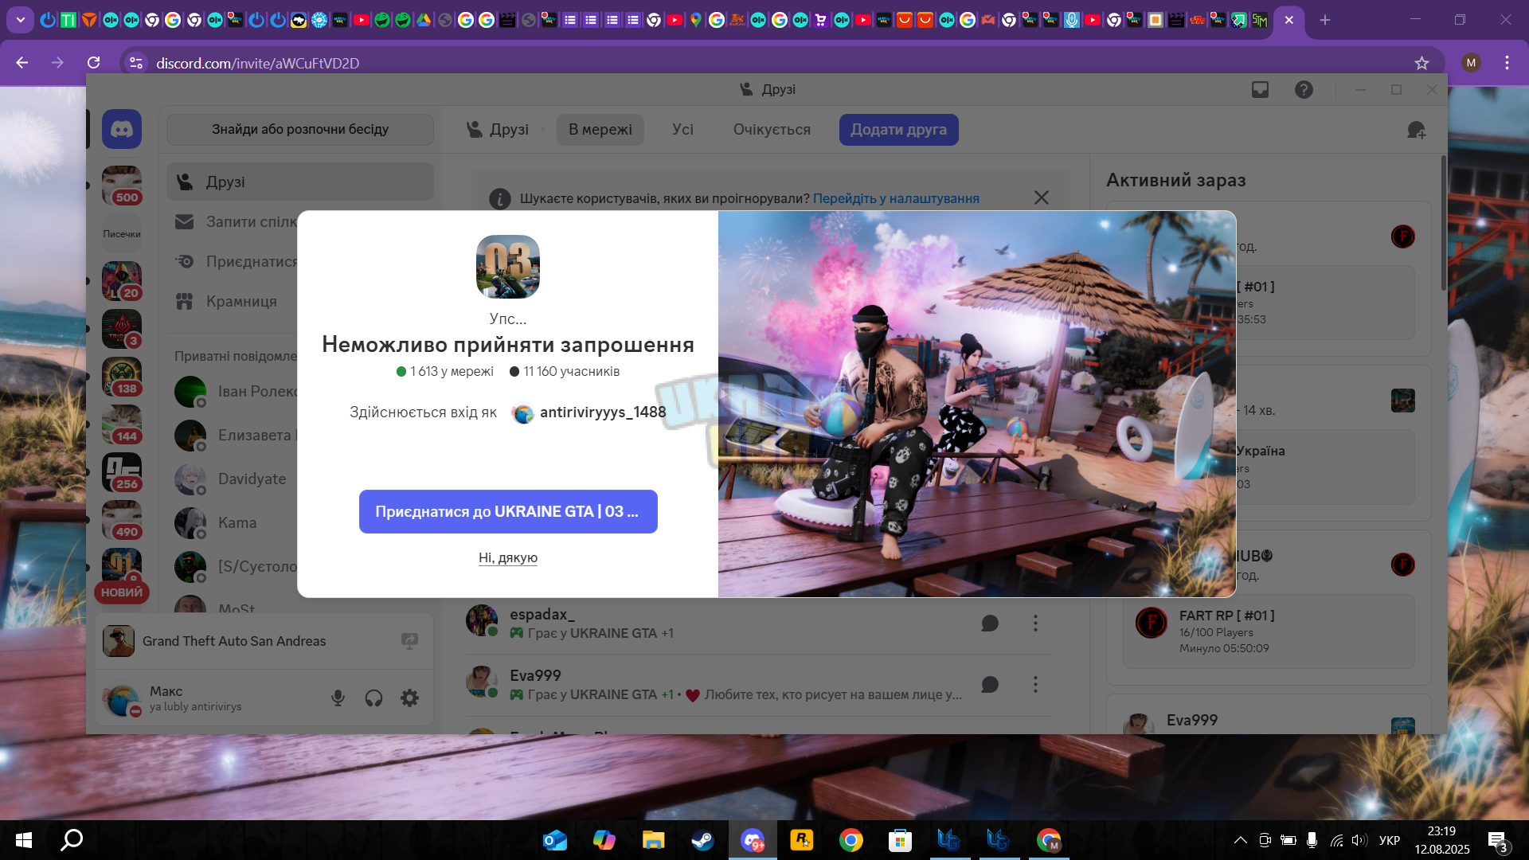1529x860 pixels.
Task: Open Windows notification center icon
Action: click(x=1498, y=841)
